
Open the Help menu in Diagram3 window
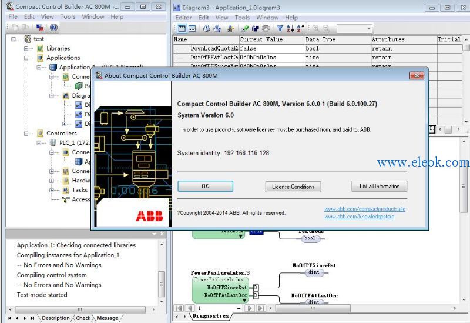[x=291, y=18]
